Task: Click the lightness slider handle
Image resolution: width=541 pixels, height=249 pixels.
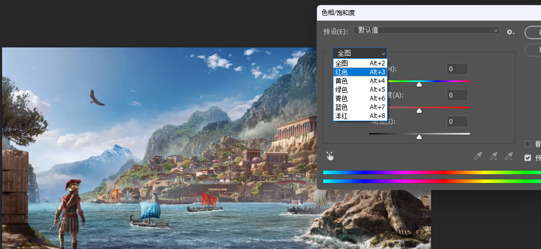Action: pos(419,137)
